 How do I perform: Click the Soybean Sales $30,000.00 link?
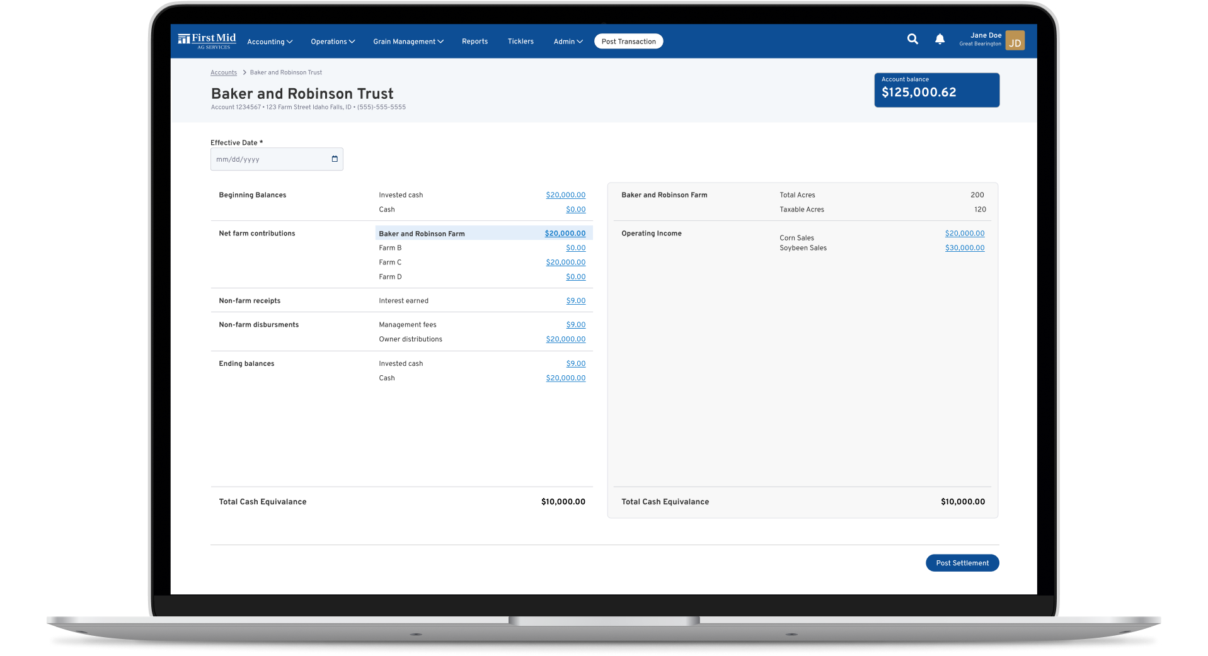pos(964,247)
